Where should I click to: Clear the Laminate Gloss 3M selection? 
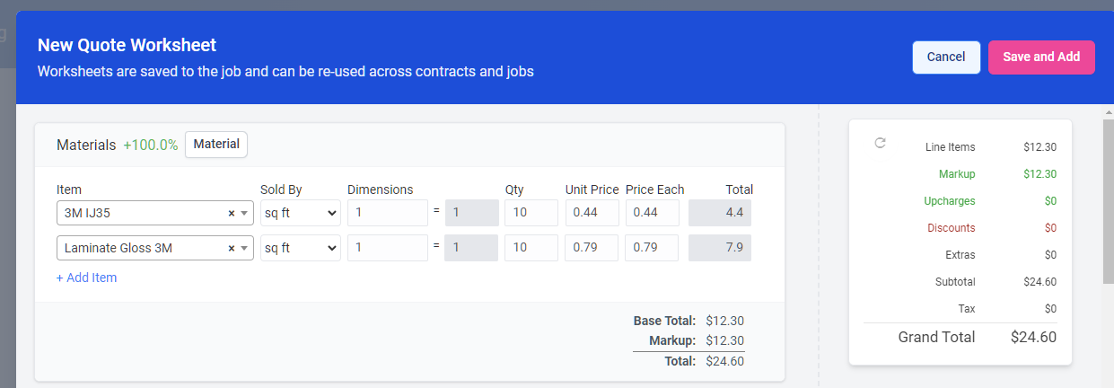point(231,249)
